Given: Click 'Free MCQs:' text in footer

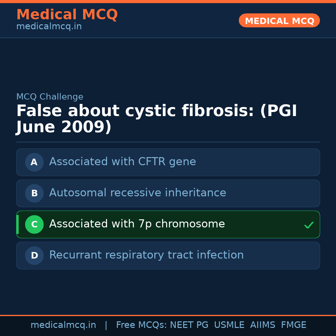Looking at the screenshot, I should coord(142,325).
